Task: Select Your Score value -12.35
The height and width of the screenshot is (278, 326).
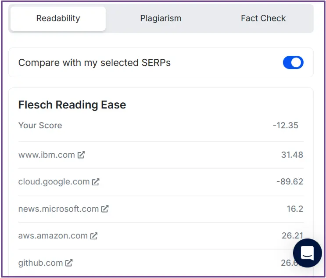Action: [x=285, y=126]
